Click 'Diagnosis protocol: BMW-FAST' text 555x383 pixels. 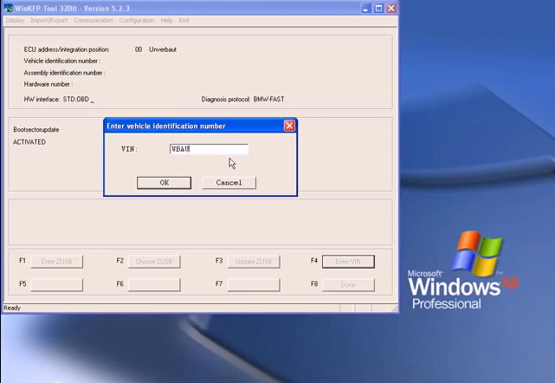242,99
